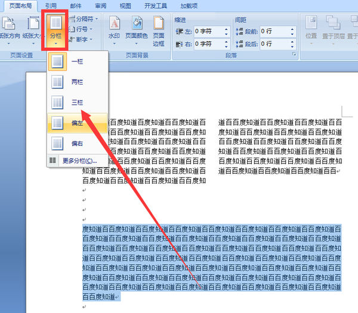Click the 段前 spacing before field
This screenshot has width=358, height=313.
tap(274, 32)
